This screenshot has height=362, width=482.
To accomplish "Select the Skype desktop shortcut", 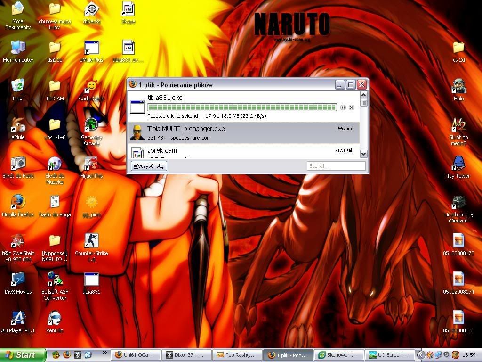I will 129,13.
